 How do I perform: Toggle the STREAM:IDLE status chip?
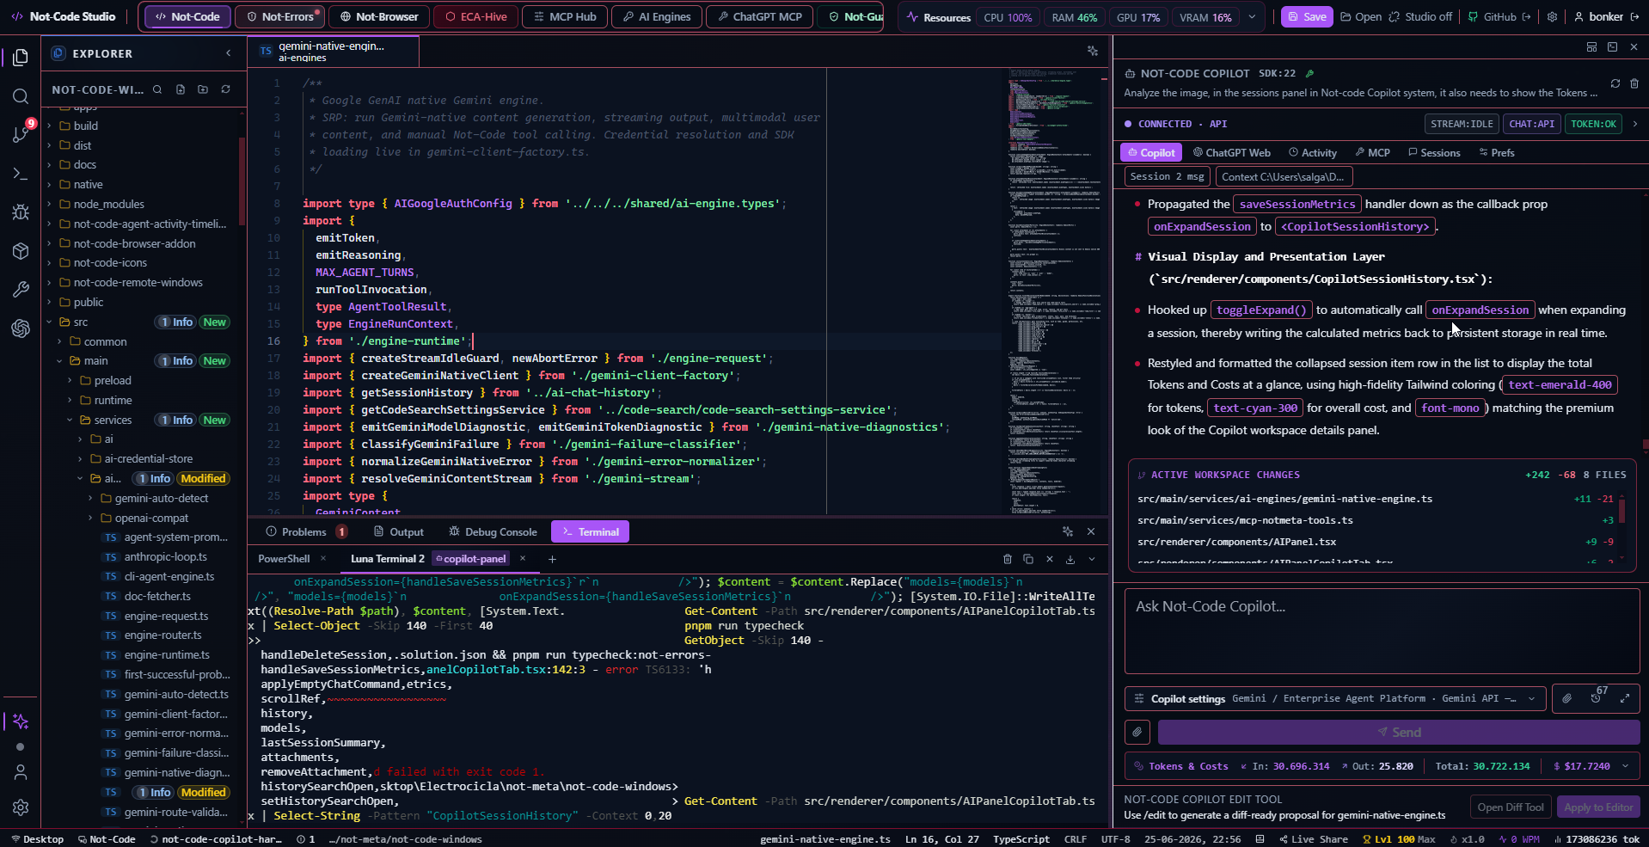[1462, 124]
